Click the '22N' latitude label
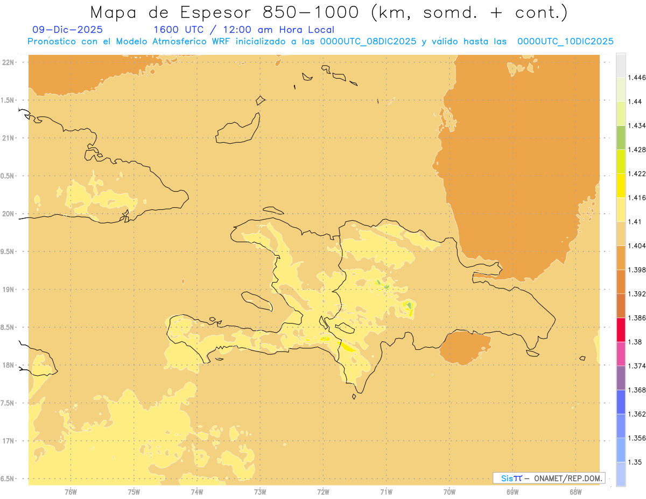This screenshot has width=646, height=499. click(x=9, y=62)
